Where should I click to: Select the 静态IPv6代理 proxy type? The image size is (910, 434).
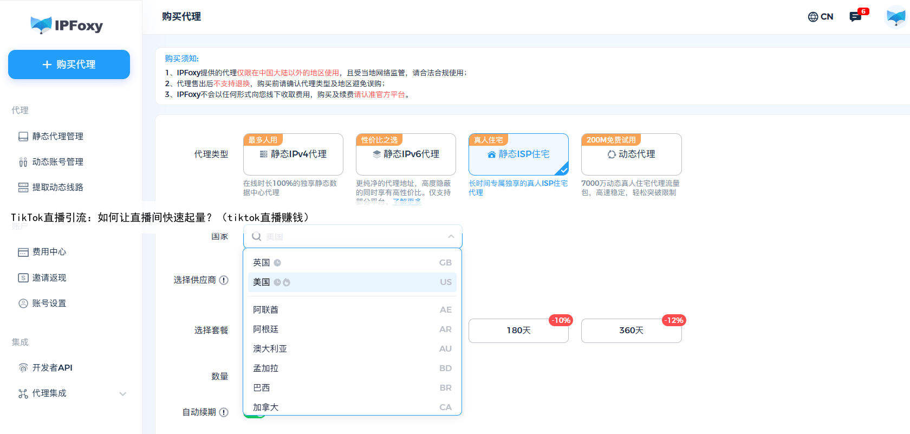pos(406,154)
